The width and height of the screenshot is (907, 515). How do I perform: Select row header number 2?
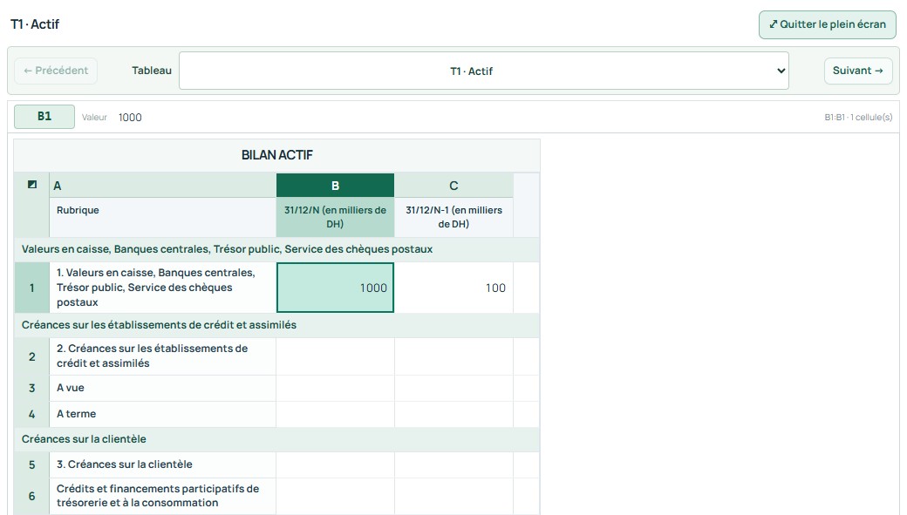(31, 356)
